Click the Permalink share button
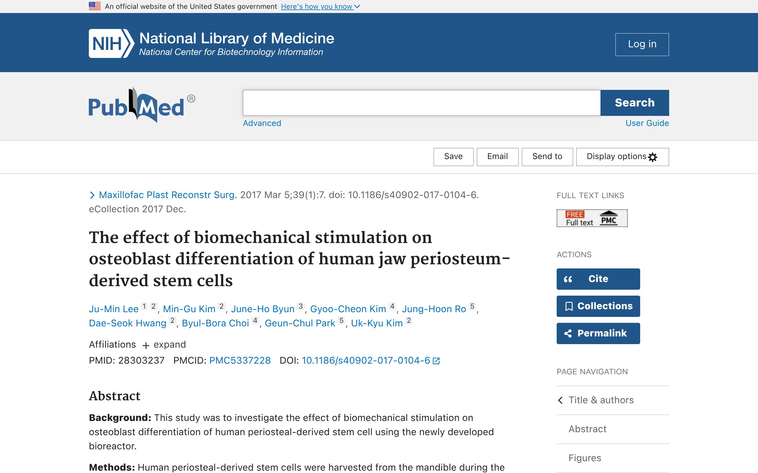The width and height of the screenshot is (758, 473). [598, 333]
